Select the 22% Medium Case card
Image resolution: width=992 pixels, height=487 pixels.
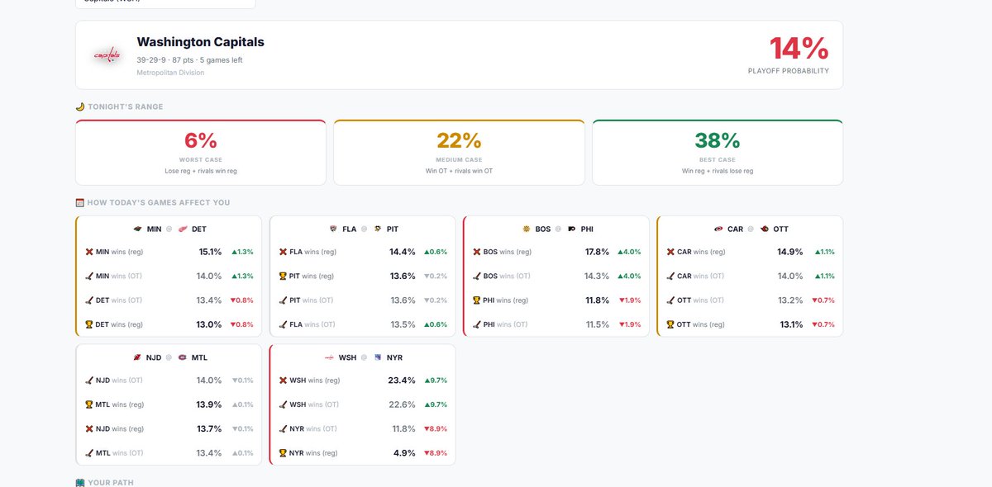459,153
